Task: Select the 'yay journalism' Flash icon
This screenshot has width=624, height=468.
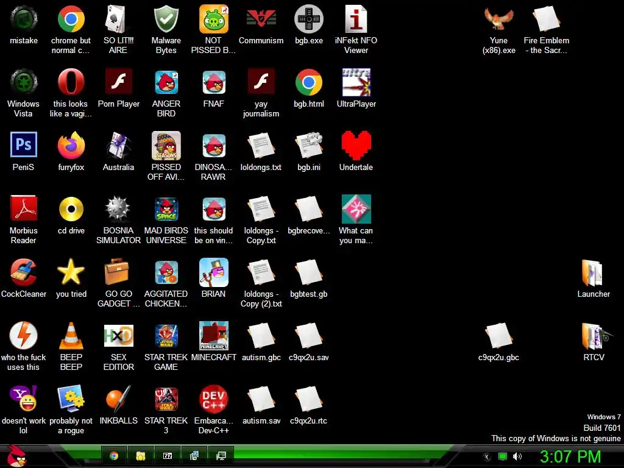Action: coord(261,81)
